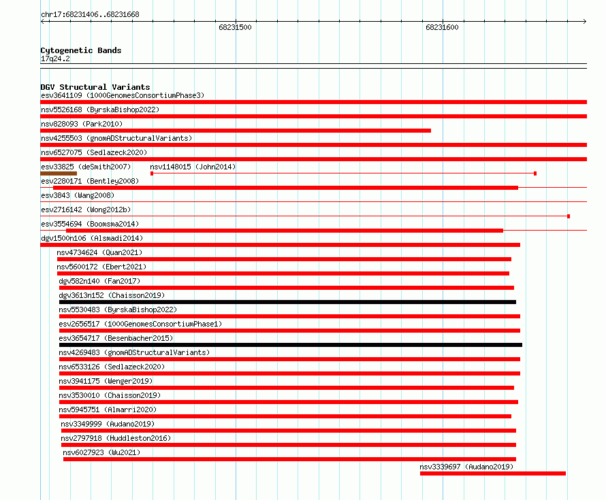Click the nsv3349999 (Audano2019) label

(x=108, y=424)
